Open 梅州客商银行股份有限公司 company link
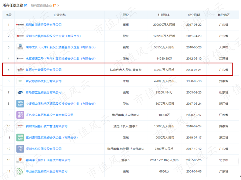This screenshot has width=241, height=180. click(44, 25)
